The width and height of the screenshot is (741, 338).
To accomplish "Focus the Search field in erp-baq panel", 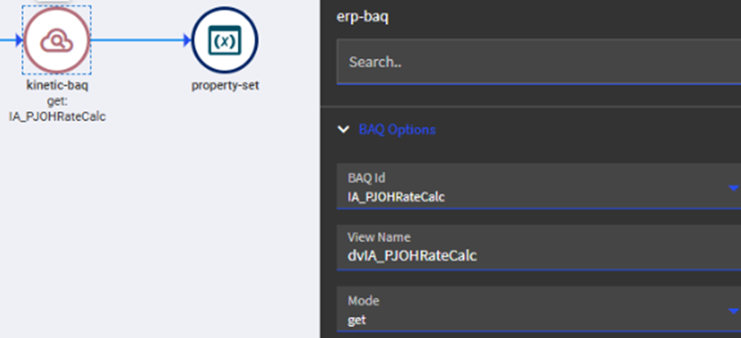I will [535, 63].
